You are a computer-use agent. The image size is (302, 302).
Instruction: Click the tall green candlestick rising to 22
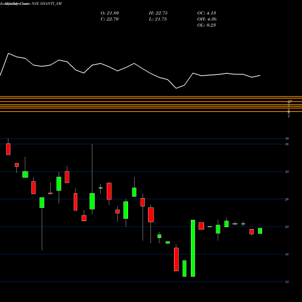point(193,248)
